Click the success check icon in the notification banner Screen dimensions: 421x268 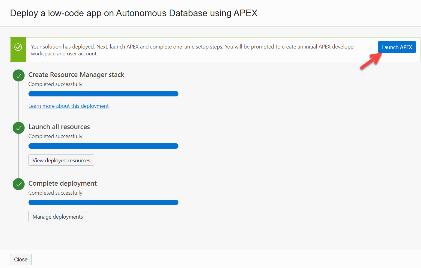(x=18, y=47)
